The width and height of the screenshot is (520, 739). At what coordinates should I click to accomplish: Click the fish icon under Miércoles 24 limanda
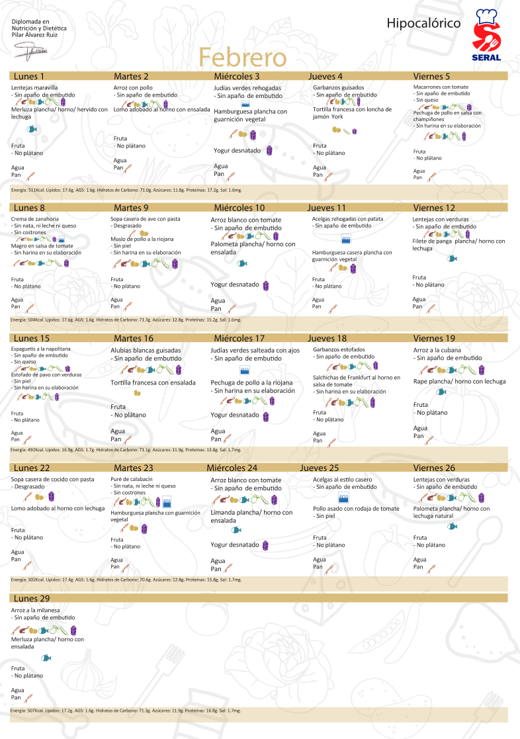236,530
